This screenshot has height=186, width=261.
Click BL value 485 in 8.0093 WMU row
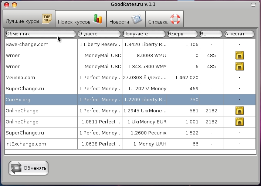(x=211, y=55)
